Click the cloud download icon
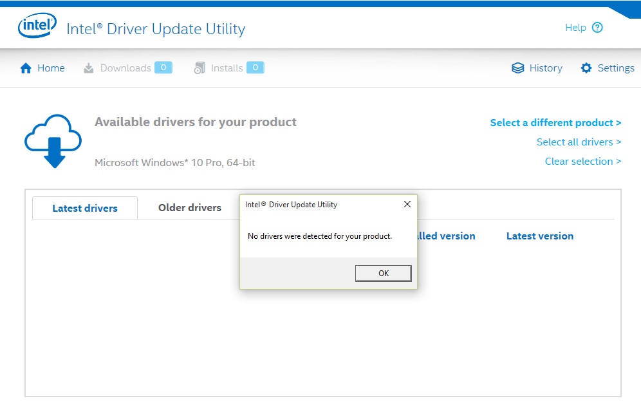Screen dimensions: 641x401 pos(53,141)
